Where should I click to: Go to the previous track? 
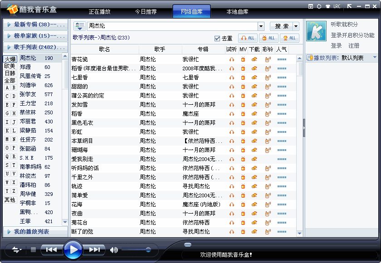51,249
